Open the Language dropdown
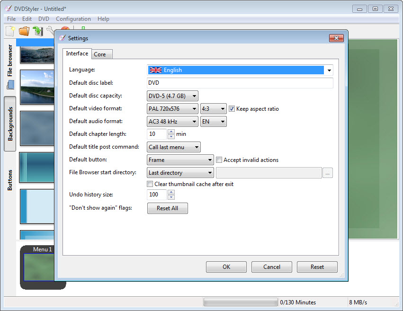The width and height of the screenshot is (403, 311). point(240,70)
